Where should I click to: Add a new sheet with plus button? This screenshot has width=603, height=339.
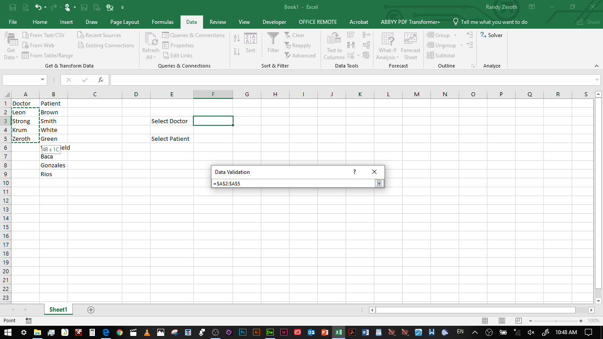[91, 310]
